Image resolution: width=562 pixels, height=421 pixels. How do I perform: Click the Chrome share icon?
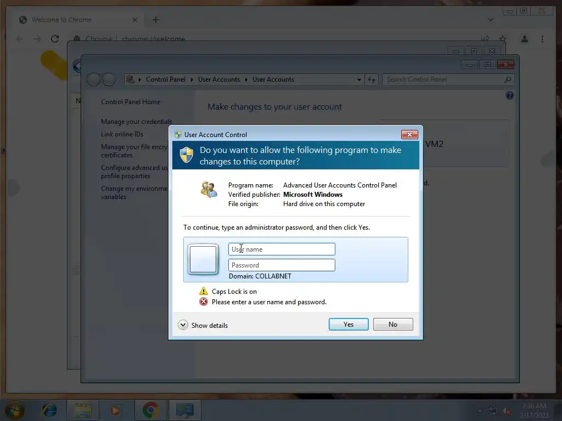coord(485,39)
